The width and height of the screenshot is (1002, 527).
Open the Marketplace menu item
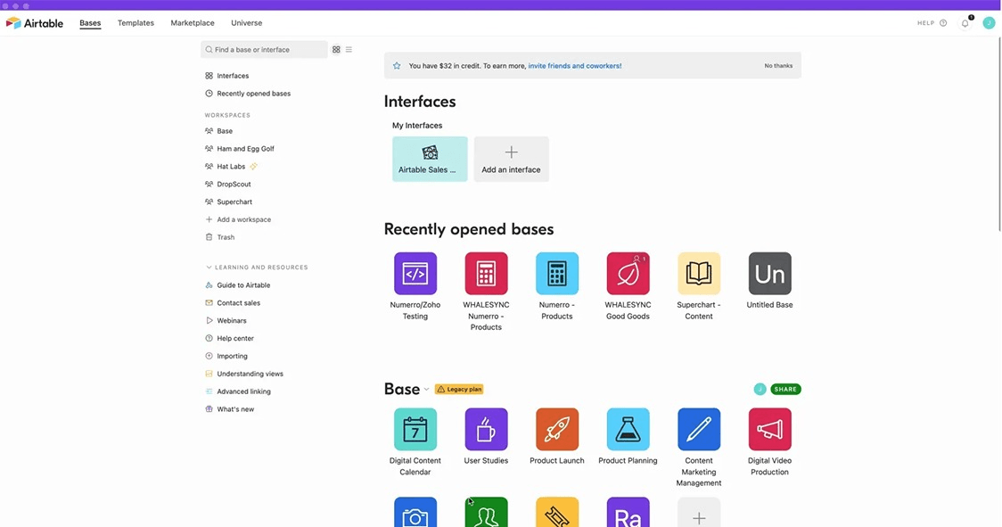(192, 22)
